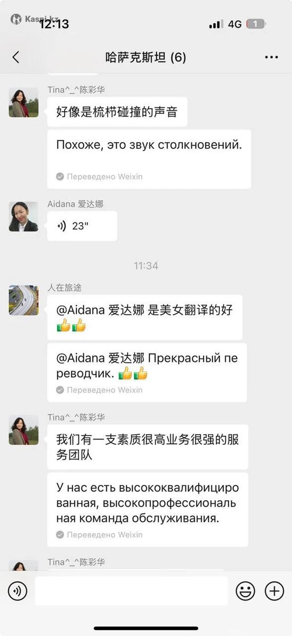Tap the group title 哈萨克斯坦 (6)
Viewport: 292px width, 636px height.
tap(146, 57)
